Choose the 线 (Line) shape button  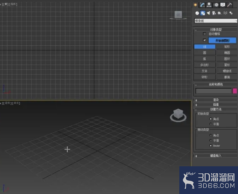click(205, 46)
